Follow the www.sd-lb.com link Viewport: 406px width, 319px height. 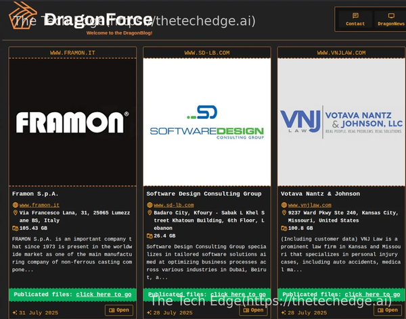click(x=174, y=205)
